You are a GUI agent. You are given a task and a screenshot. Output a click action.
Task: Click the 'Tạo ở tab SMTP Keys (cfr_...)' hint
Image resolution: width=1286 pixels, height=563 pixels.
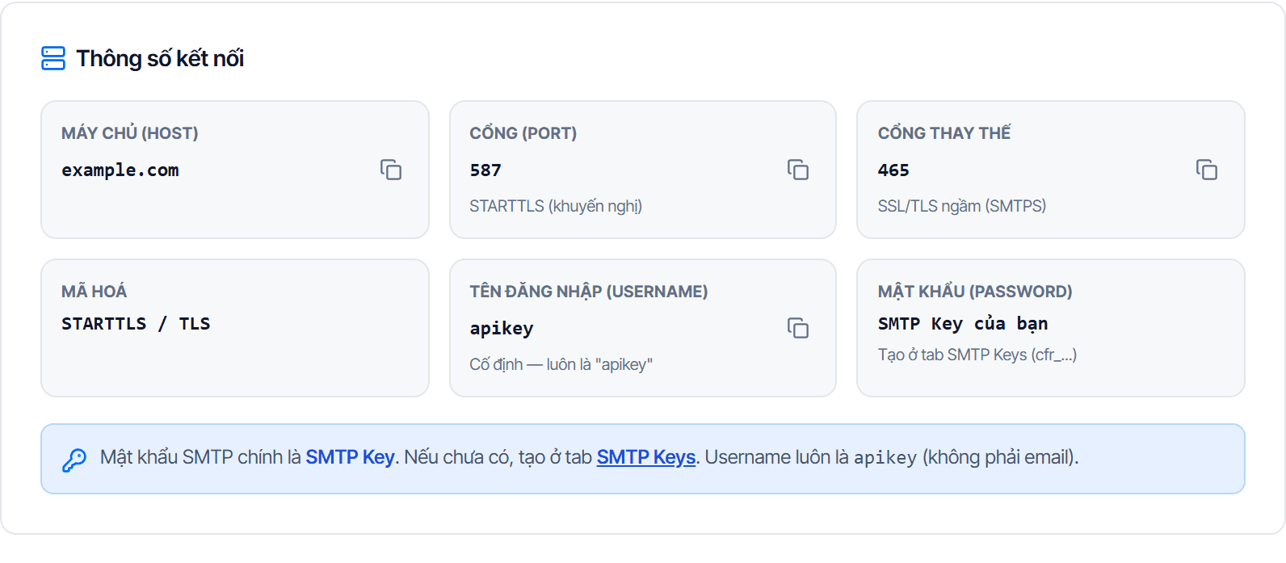[x=977, y=355]
